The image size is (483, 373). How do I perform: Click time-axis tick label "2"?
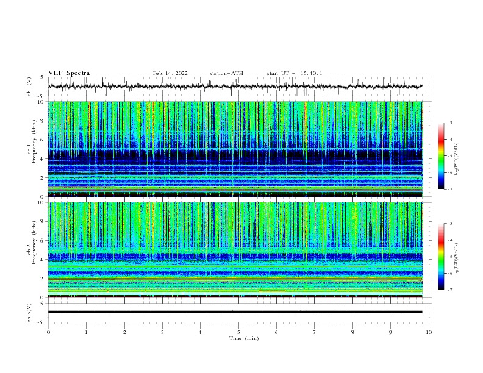click(124, 332)
